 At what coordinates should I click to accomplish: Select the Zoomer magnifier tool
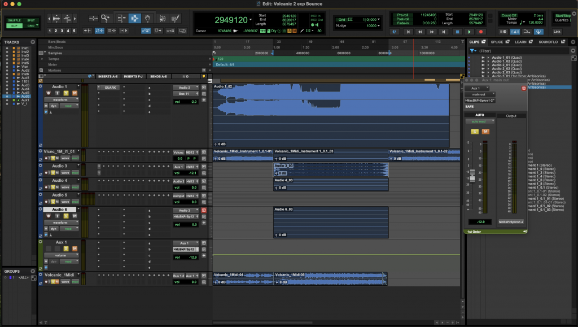click(x=104, y=19)
